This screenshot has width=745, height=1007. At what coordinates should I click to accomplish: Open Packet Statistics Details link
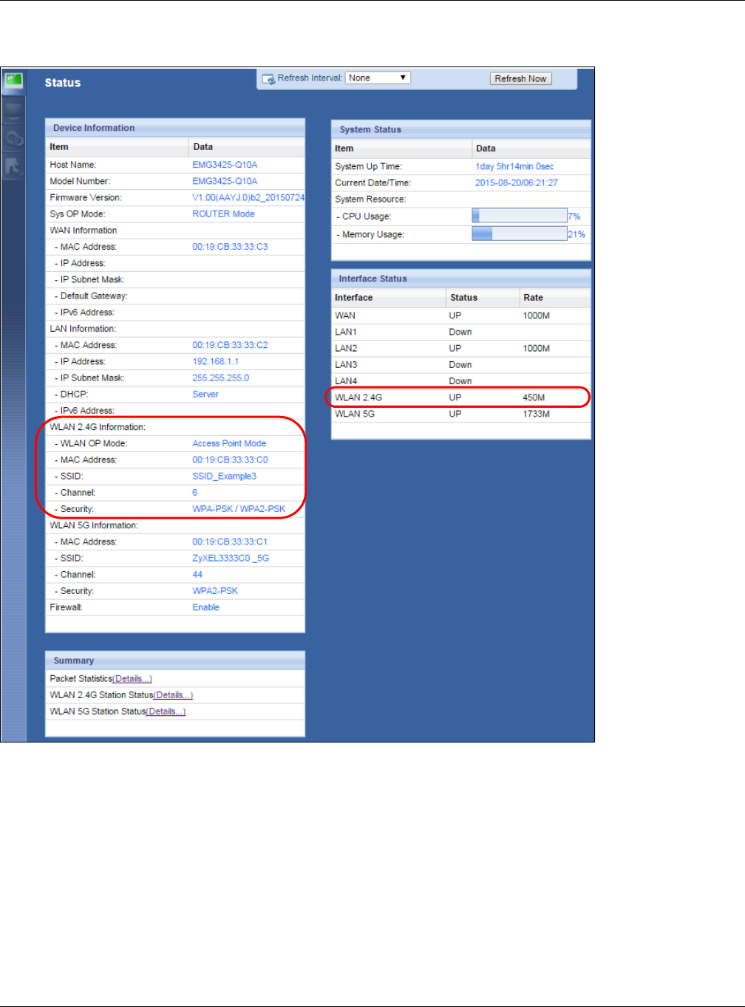click(x=132, y=678)
